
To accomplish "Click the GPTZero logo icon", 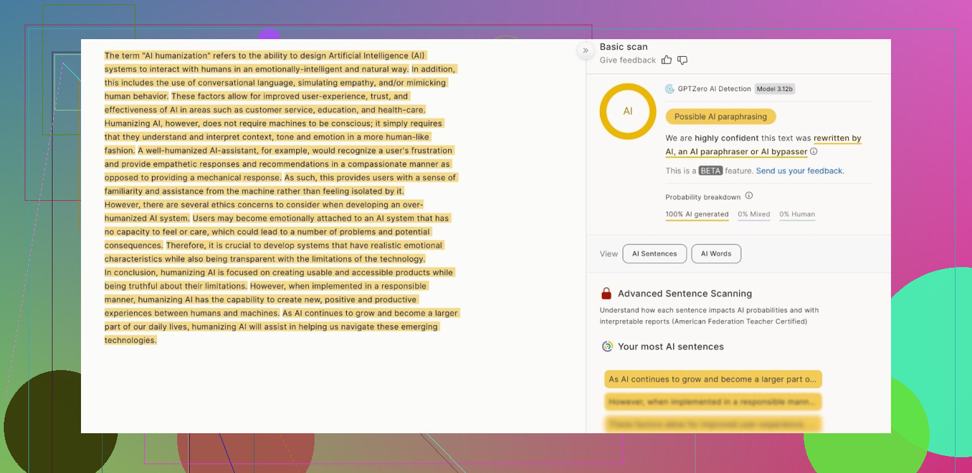I will pos(670,89).
